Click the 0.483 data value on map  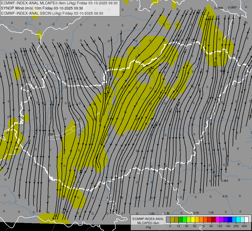pyautogui.click(x=224, y=181)
